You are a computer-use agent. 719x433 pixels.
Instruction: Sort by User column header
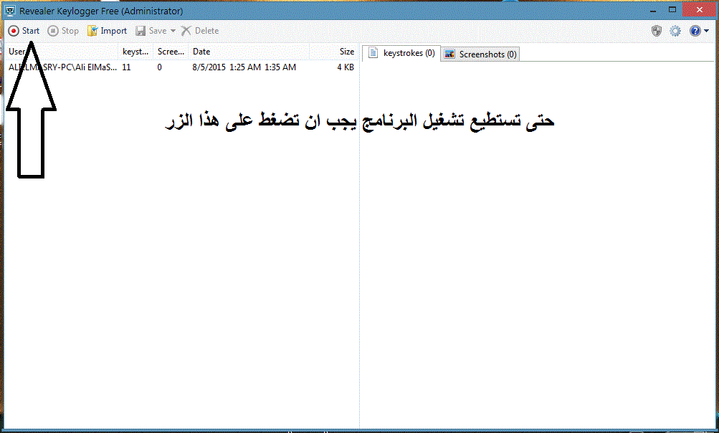point(62,52)
